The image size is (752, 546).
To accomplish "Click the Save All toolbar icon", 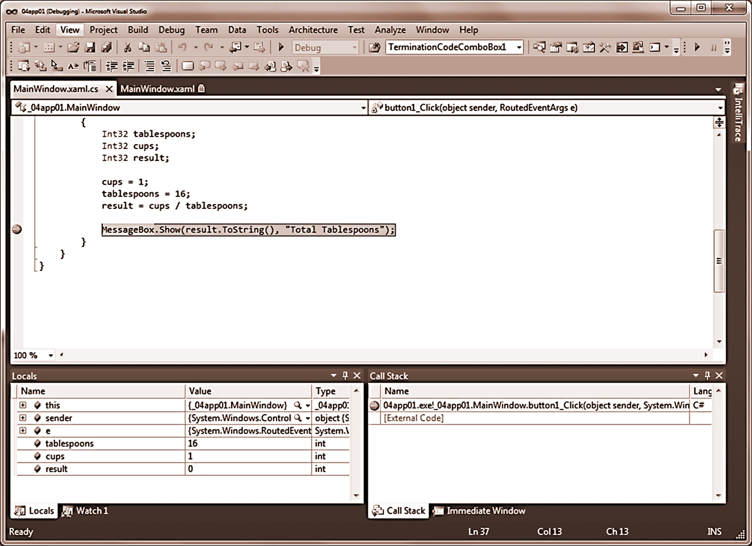I will coord(106,48).
